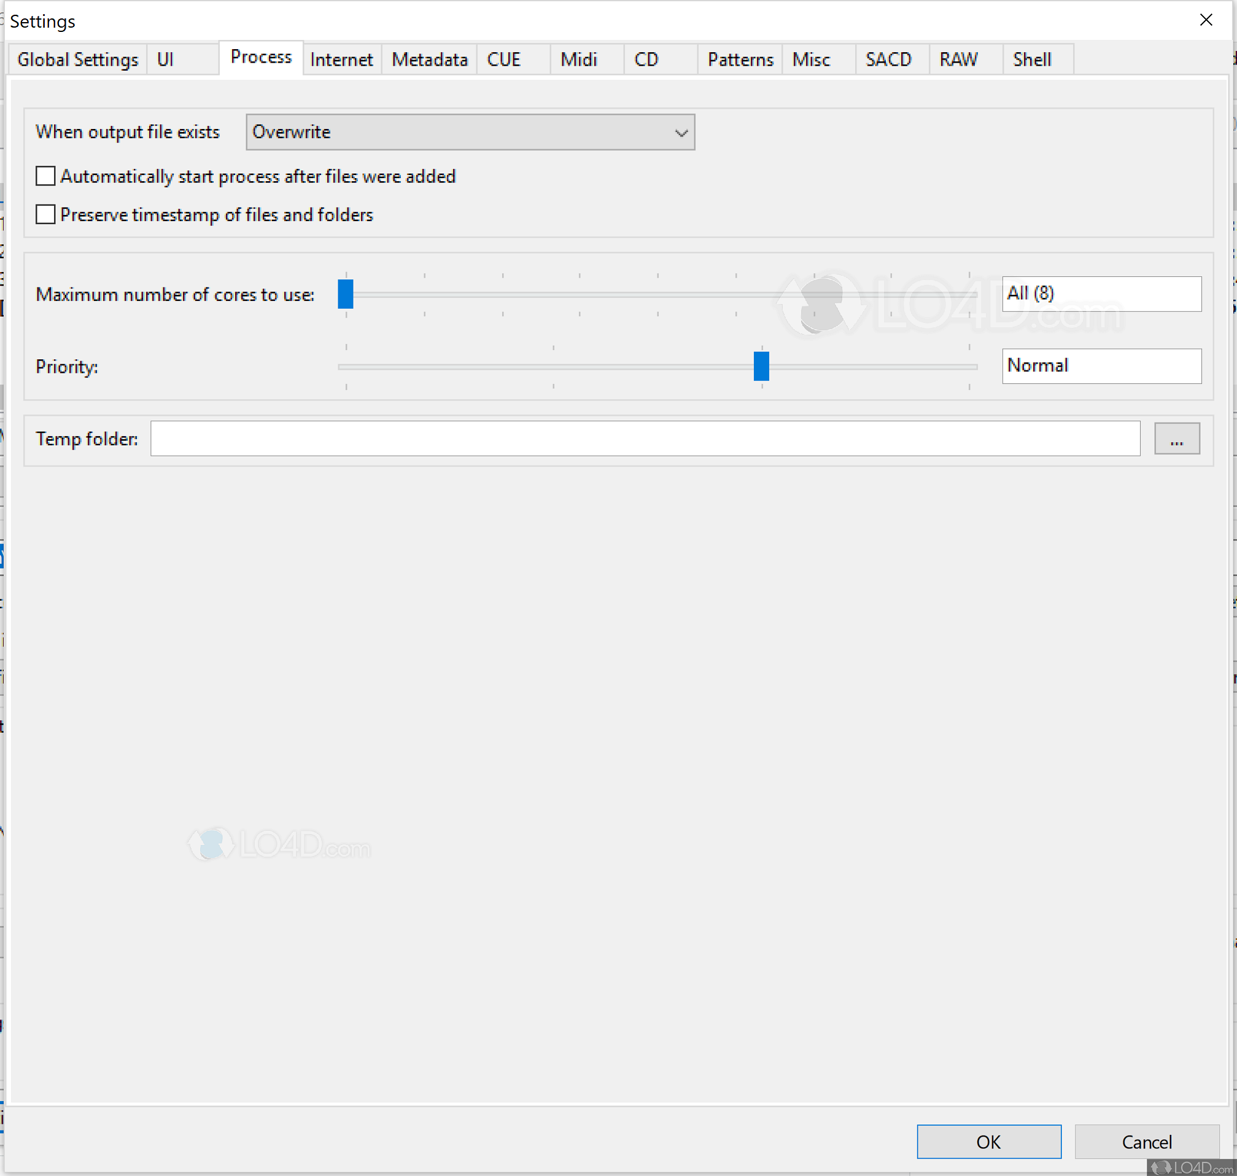
Task: Switch to the Metadata tab
Action: pyautogui.click(x=429, y=60)
